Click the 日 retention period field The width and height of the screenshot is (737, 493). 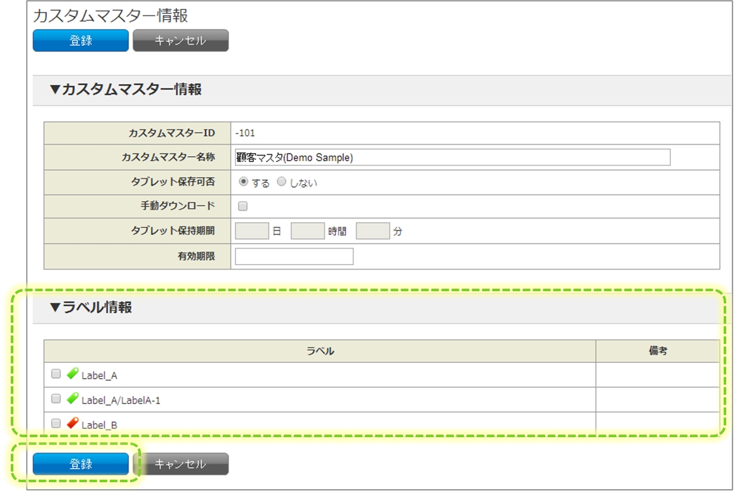point(252,231)
